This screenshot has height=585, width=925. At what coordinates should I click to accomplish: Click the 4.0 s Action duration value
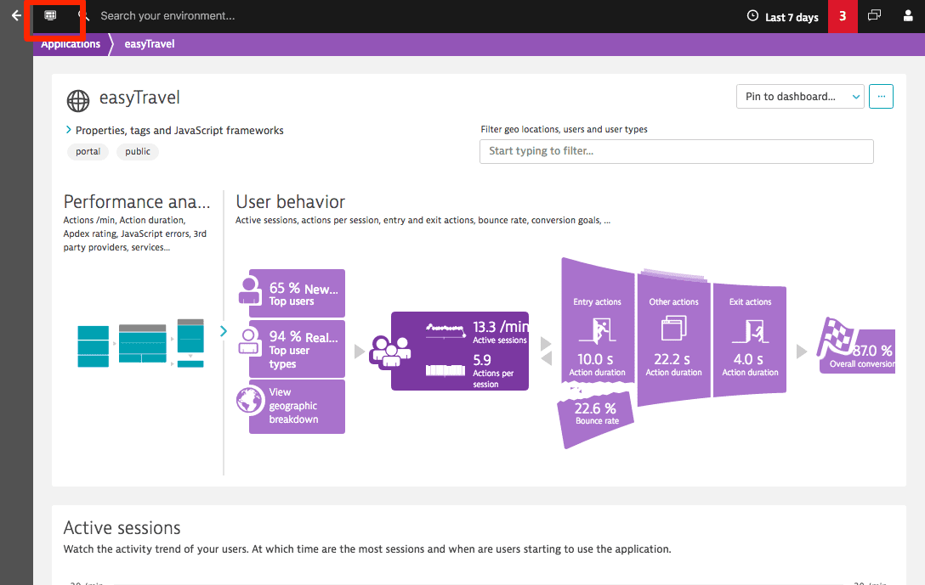pos(749,359)
